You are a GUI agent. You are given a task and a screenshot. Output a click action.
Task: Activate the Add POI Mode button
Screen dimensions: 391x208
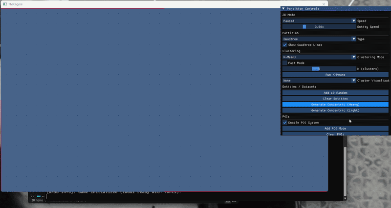(335, 128)
